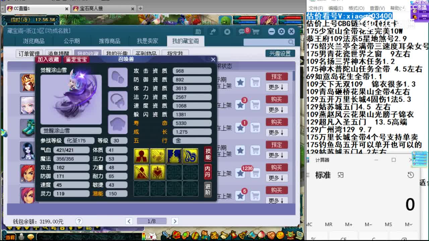Click the first character avatar thumbnail
The height and width of the screenshot is (241, 429).
click(28, 82)
